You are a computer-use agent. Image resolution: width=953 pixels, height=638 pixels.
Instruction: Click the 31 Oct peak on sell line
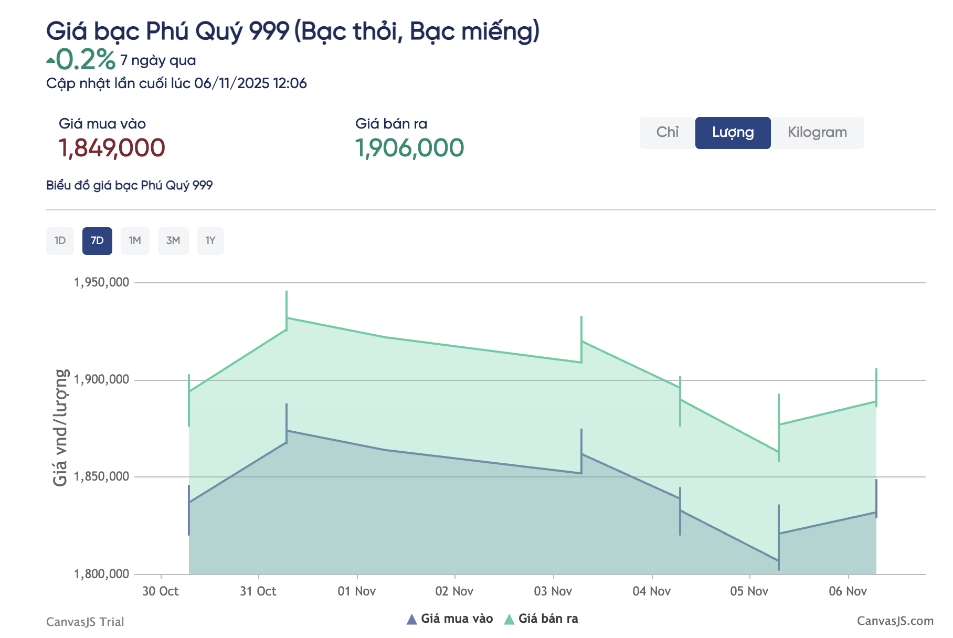click(287, 318)
